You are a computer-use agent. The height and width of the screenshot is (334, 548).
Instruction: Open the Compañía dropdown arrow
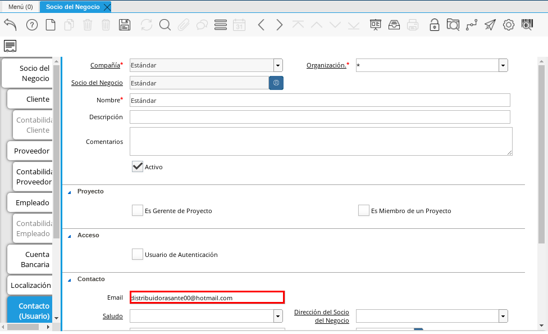pyautogui.click(x=278, y=65)
